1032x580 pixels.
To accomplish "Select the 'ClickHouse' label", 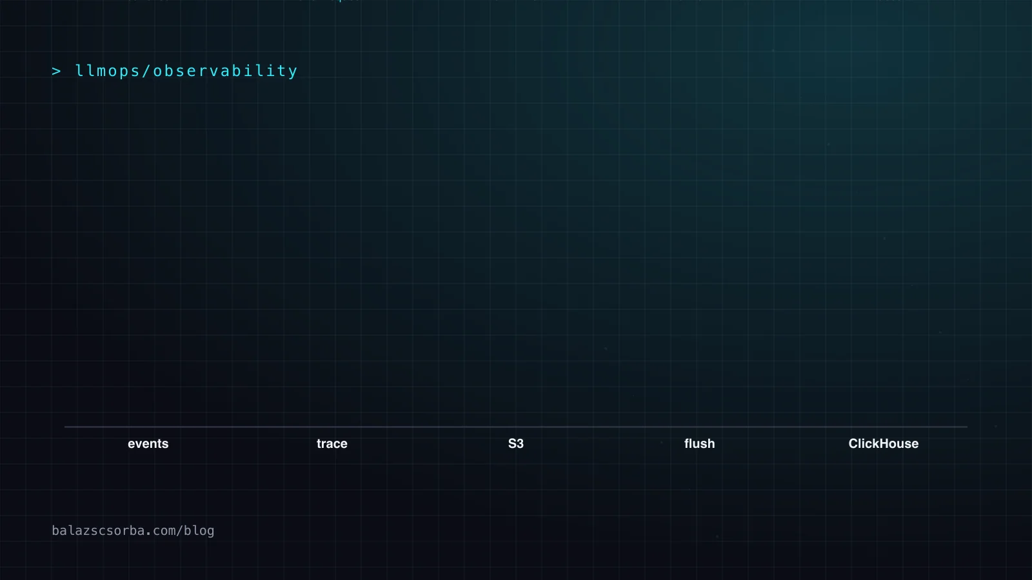I will tap(884, 443).
